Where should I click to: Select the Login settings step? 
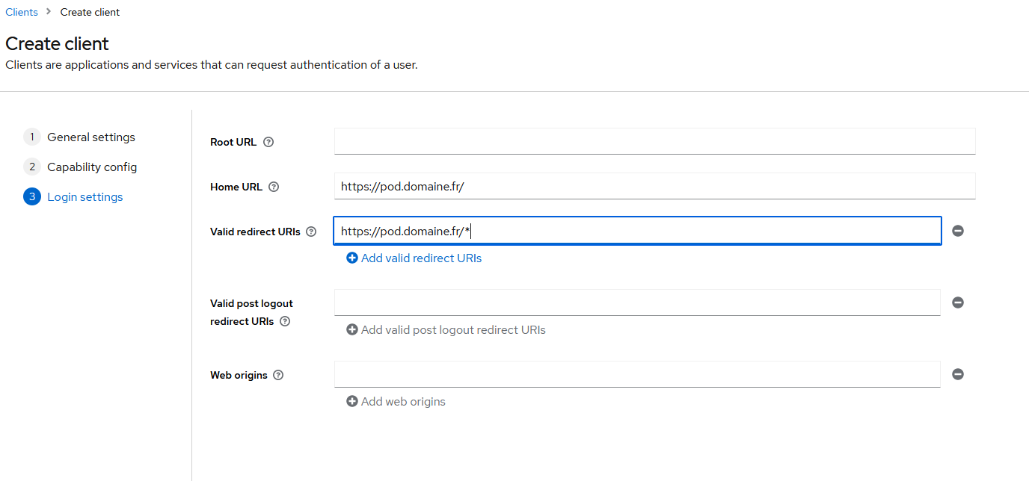coord(85,197)
